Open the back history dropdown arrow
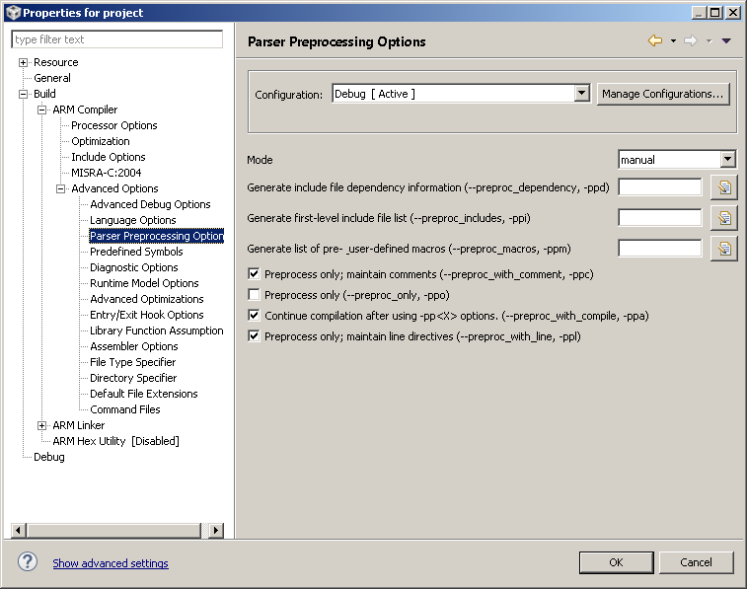 pos(673,41)
